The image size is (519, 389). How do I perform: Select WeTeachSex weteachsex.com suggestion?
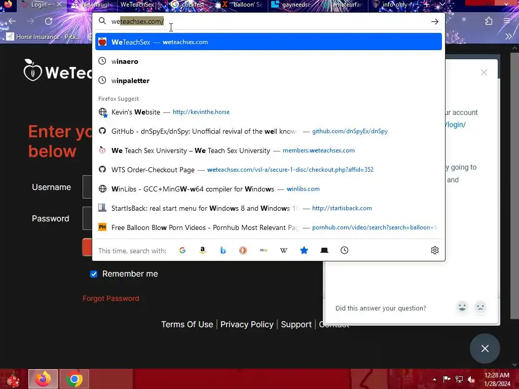[269, 42]
